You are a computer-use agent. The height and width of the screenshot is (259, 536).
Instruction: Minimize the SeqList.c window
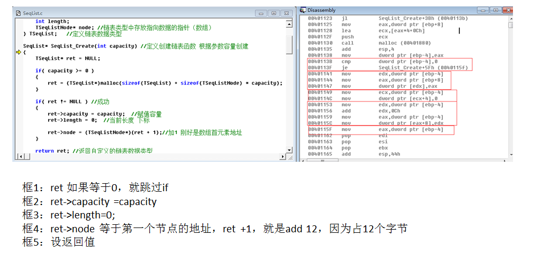tap(261, 13)
